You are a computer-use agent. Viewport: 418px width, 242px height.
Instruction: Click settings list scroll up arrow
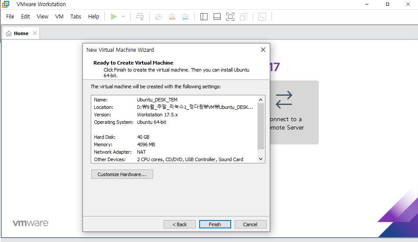point(261,100)
